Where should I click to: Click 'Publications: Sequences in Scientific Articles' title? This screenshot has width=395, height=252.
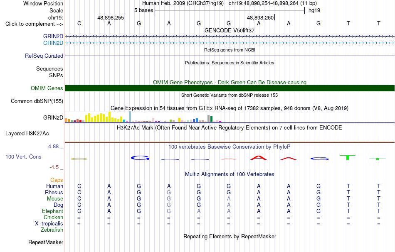tap(230, 63)
